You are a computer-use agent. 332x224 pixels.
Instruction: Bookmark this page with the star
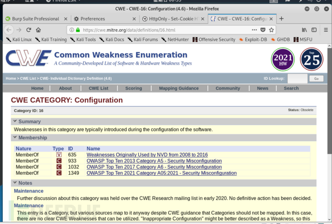tap(271, 30)
